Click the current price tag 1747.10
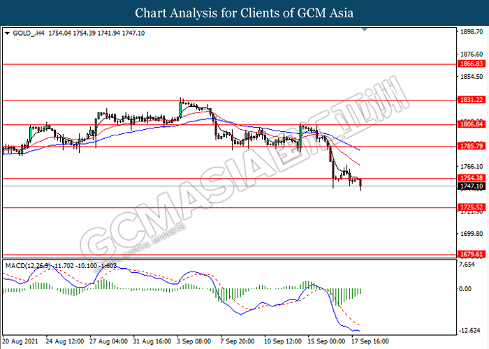The width and height of the screenshot is (489, 349). point(472,186)
